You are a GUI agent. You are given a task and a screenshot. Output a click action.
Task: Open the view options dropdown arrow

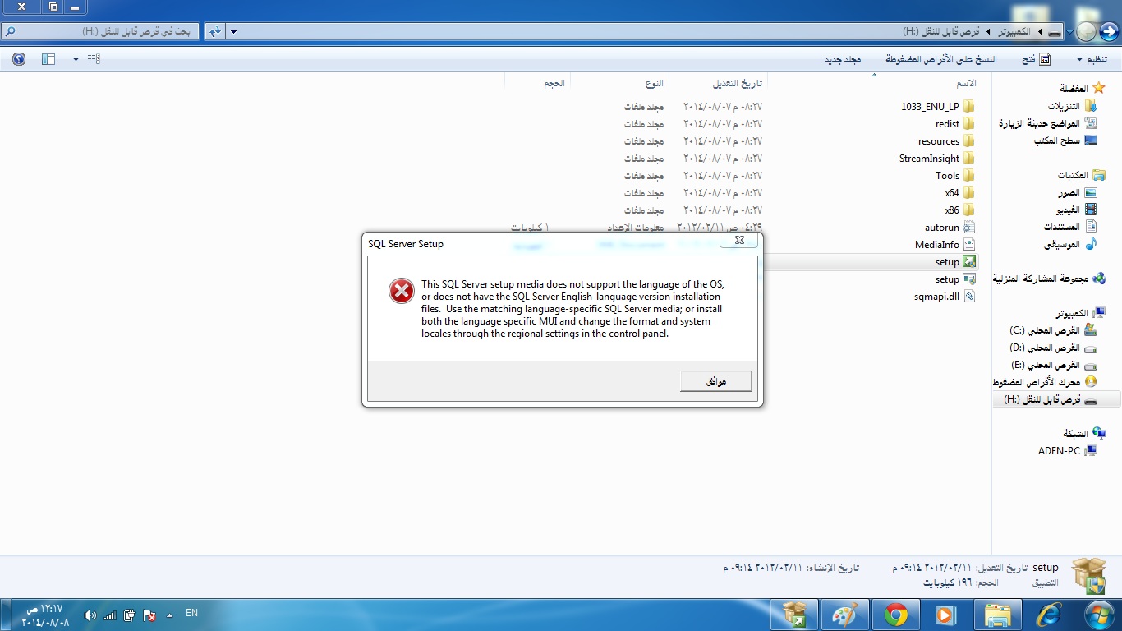click(76, 59)
